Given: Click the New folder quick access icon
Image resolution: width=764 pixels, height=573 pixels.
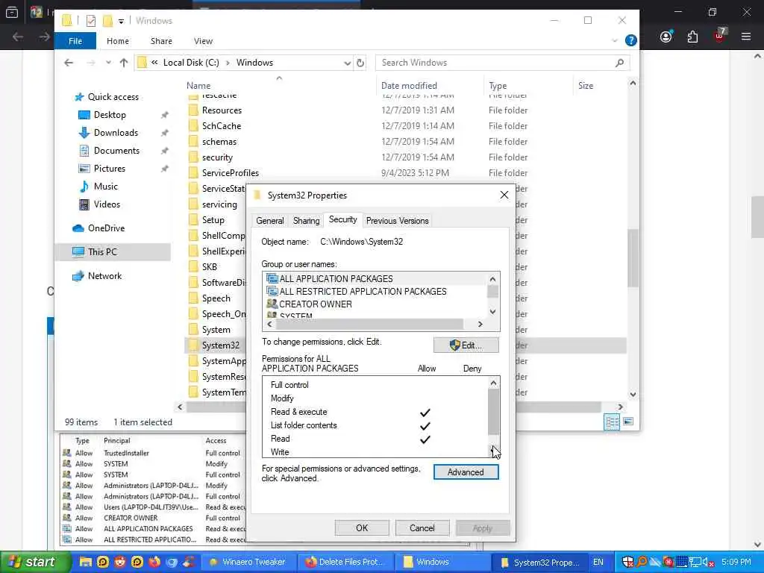Looking at the screenshot, I should pos(107,20).
